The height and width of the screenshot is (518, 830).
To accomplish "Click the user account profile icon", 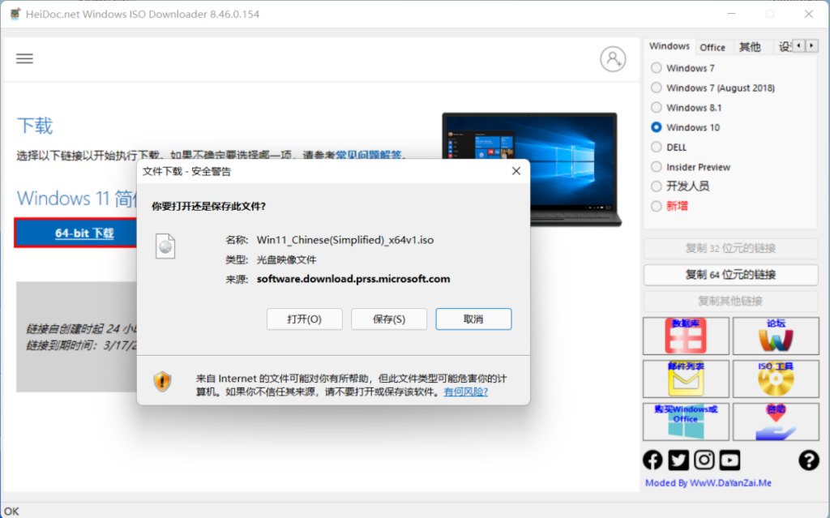I will (613, 58).
